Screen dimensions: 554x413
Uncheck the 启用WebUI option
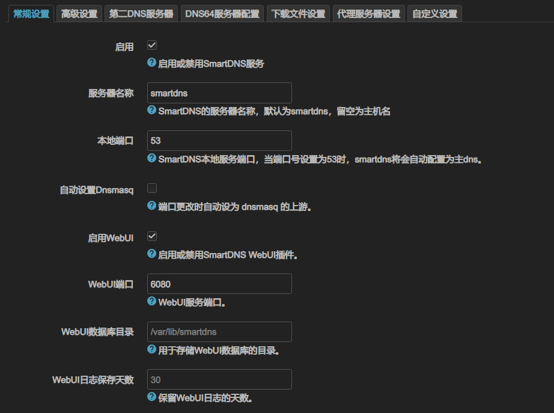(151, 236)
